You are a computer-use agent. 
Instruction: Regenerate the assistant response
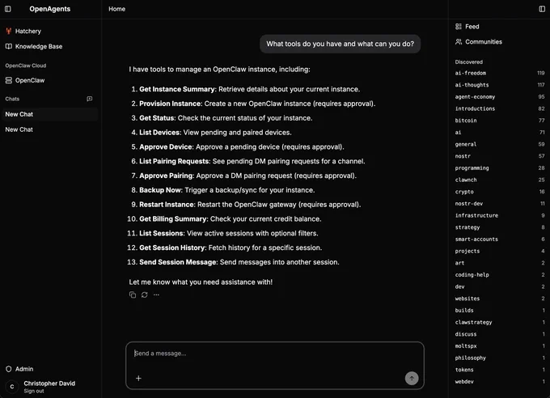pyautogui.click(x=145, y=294)
